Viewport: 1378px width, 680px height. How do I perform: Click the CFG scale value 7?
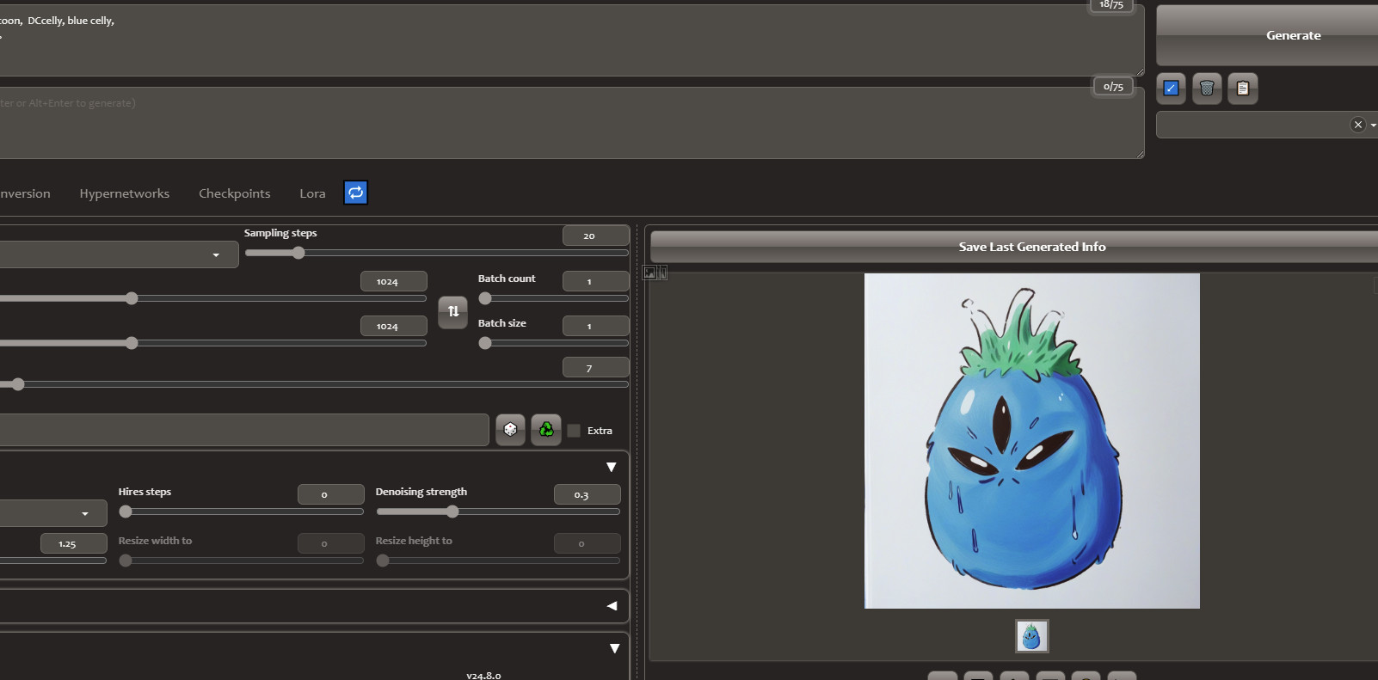point(596,368)
